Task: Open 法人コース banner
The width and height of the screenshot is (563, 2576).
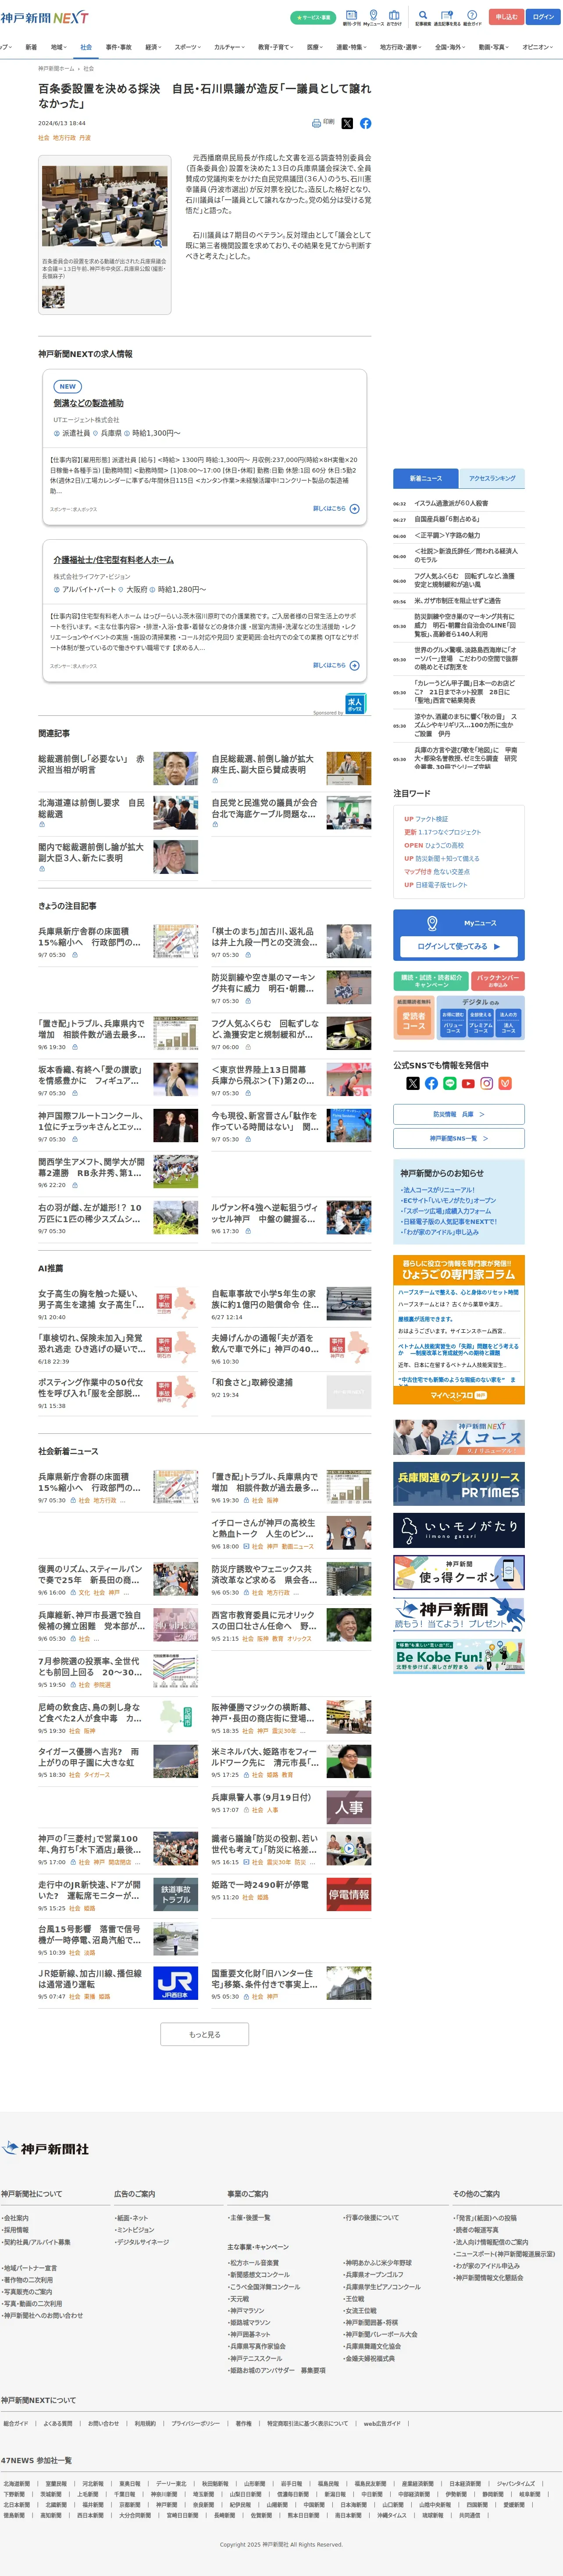Action: click(459, 1437)
